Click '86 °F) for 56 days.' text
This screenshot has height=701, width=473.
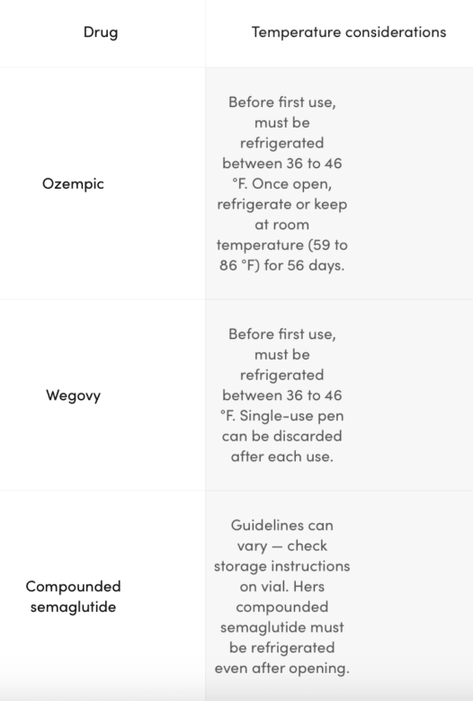click(282, 265)
